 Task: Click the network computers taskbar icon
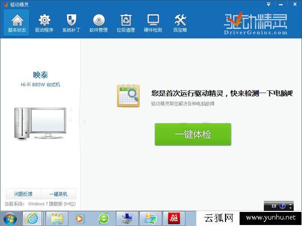pyautogui.click(x=127, y=218)
